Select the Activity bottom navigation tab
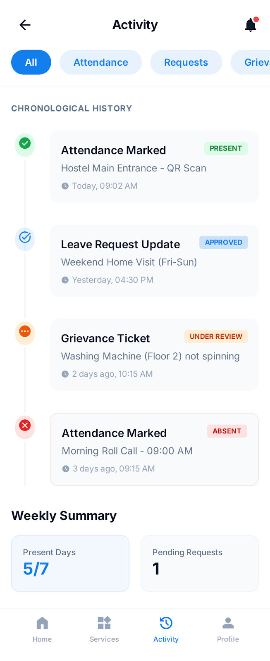The width and height of the screenshot is (270, 661). (x=166, y=629)
